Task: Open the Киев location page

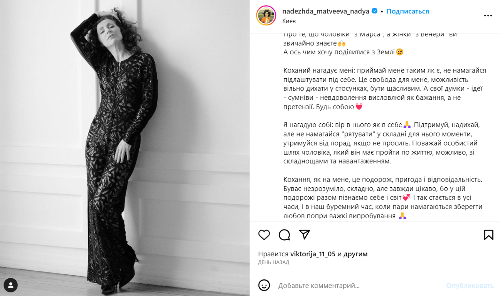Action: coord(289,21)
